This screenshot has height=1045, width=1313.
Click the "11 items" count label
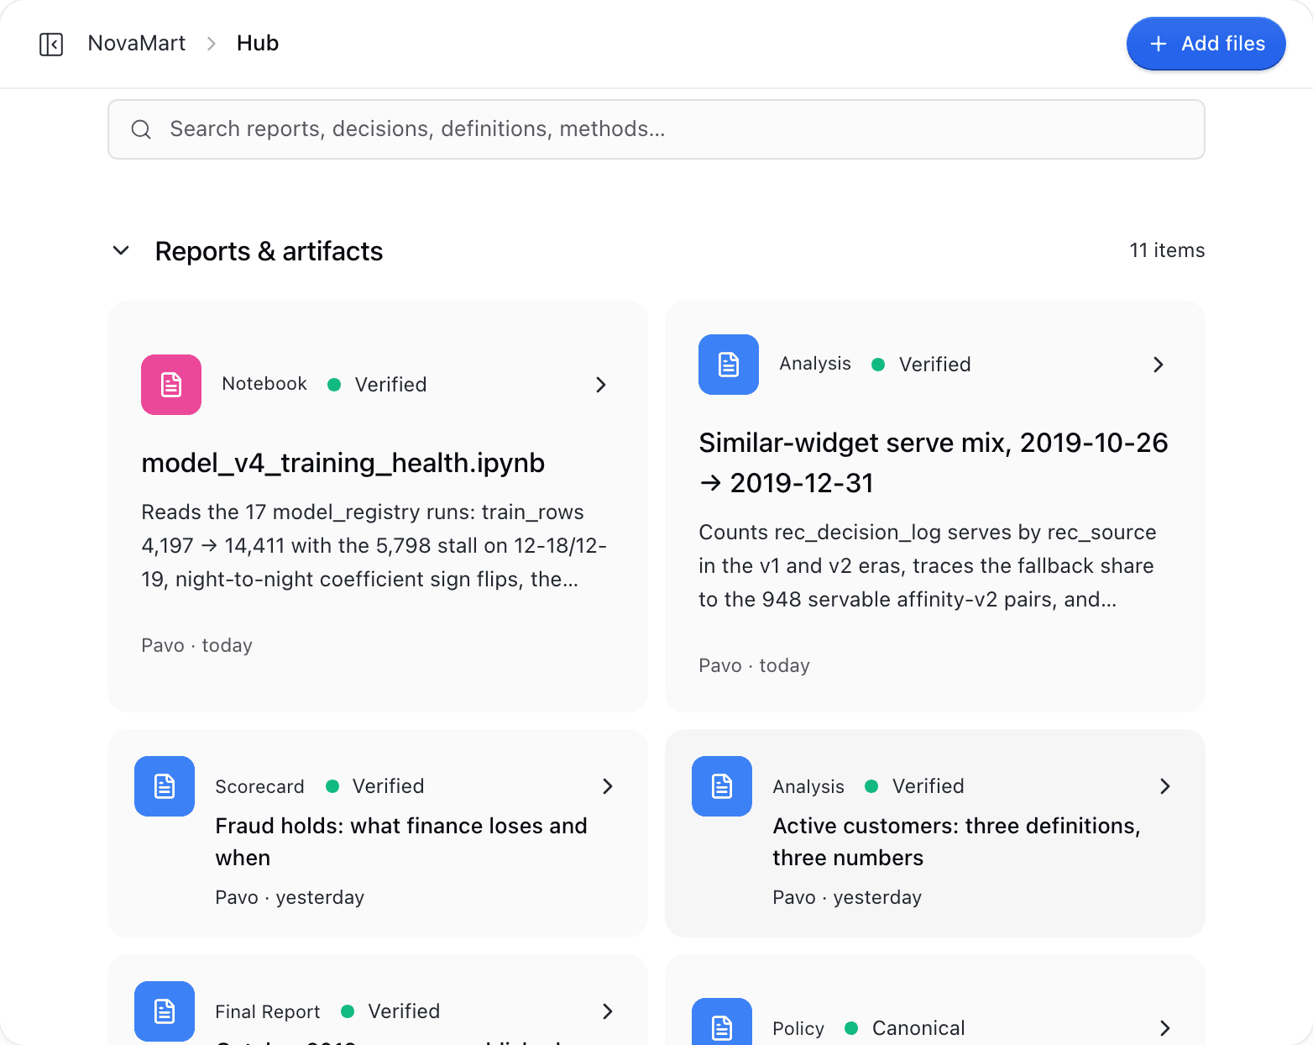coord(1167,250)
